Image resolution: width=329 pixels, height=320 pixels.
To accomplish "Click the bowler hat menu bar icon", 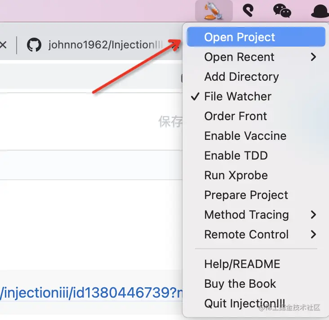I will [320, 11].
